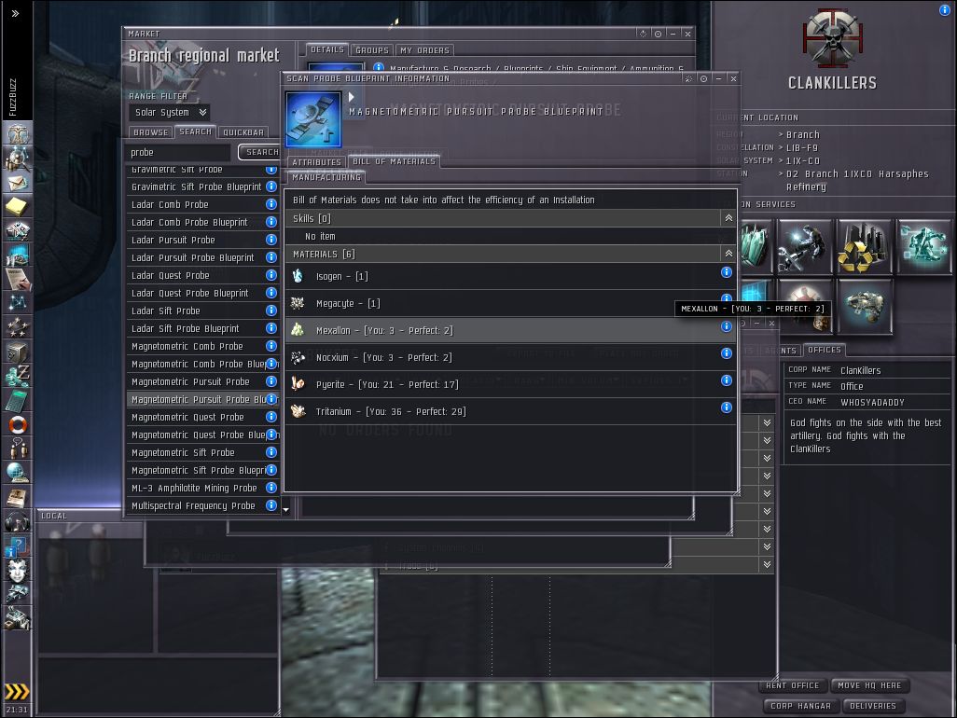Open the My Orders tab

click(x=424, y=50)
